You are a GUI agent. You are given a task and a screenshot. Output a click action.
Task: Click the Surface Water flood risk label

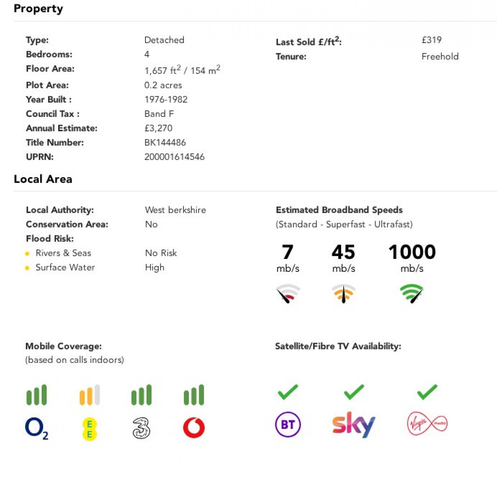(65, 267)
